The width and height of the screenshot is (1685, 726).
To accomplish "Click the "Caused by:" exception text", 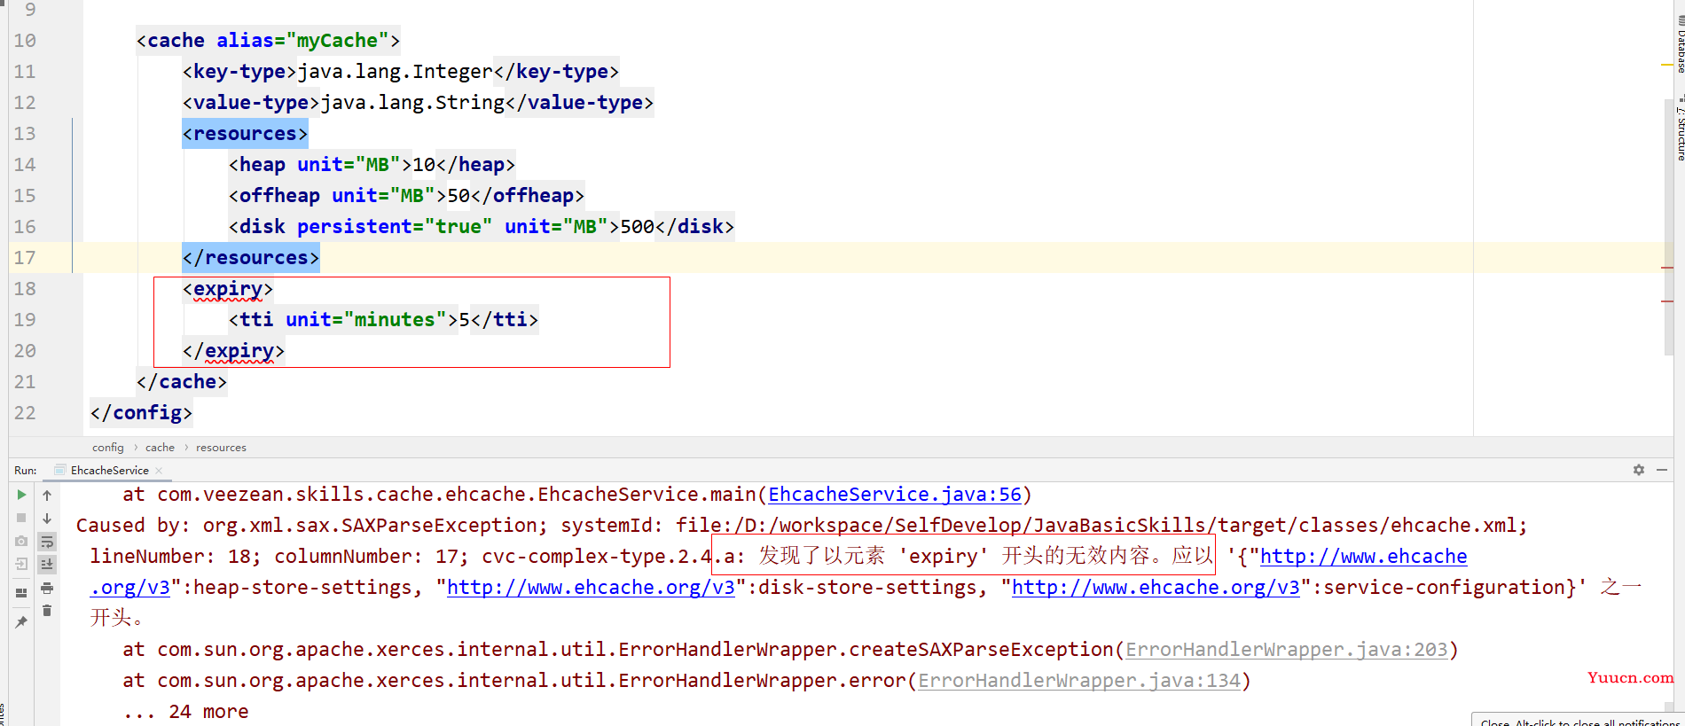I will tap(133, 526).
